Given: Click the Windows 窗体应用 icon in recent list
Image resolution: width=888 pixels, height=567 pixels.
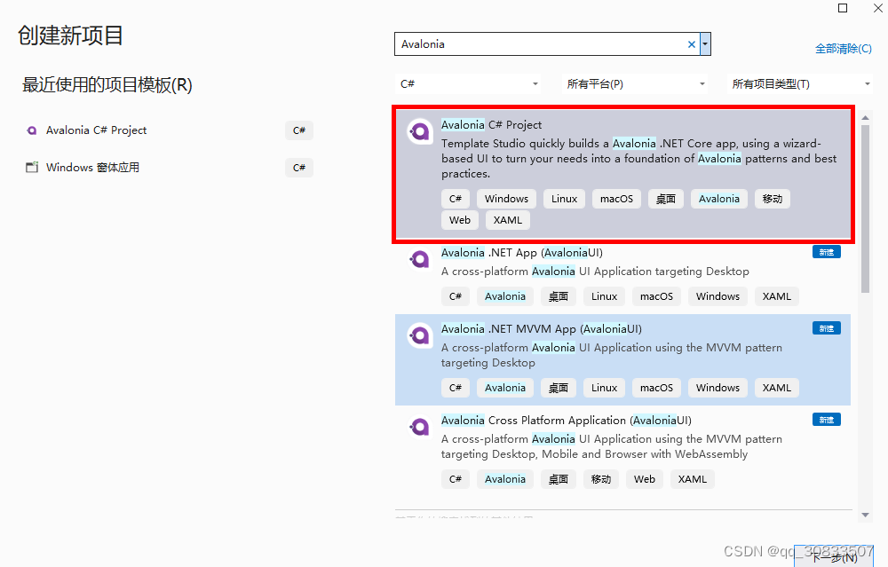Looking at the screenshot, I should [x=31, y=167].
